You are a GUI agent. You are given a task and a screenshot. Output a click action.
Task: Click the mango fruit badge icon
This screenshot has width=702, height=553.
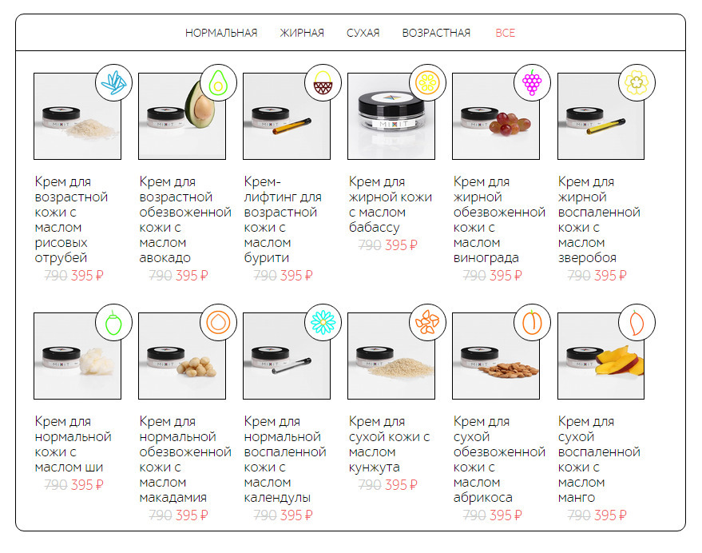coord(637,323)
